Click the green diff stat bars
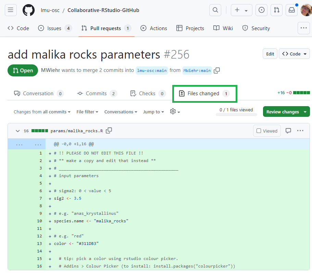This screenshot has width=312, height=273. pos(302,92)
